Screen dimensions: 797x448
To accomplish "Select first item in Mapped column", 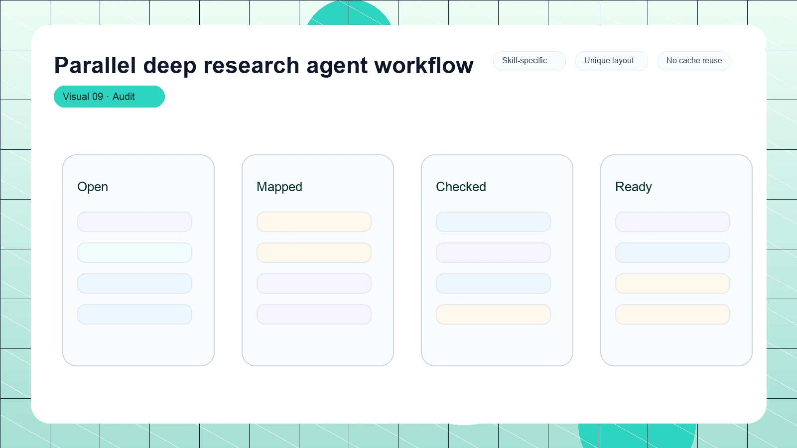I will [x=314, y=222].
